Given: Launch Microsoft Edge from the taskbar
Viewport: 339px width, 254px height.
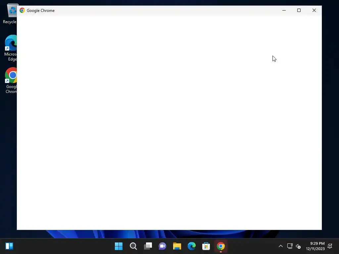Looking at the screenshot, I should click(x=192, y=246).
